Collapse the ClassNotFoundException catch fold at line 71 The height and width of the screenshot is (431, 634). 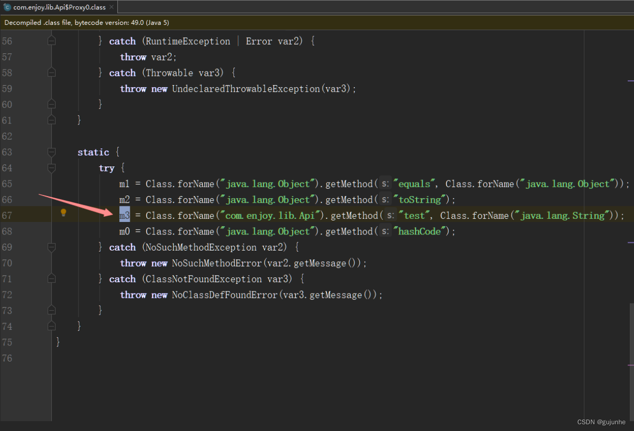tap(51, 279)
